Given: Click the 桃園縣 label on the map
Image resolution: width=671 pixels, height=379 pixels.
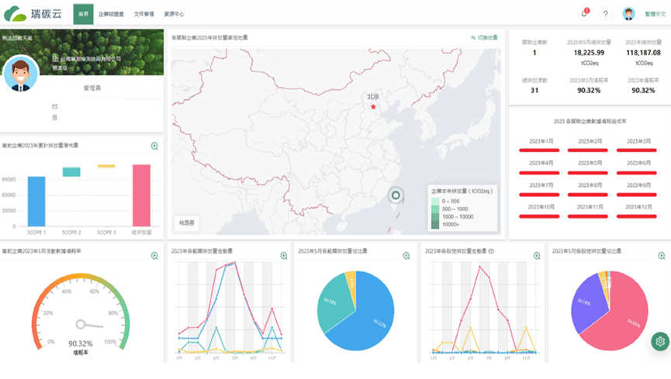Looking at the screenshot, I should (x=187, y=223).
